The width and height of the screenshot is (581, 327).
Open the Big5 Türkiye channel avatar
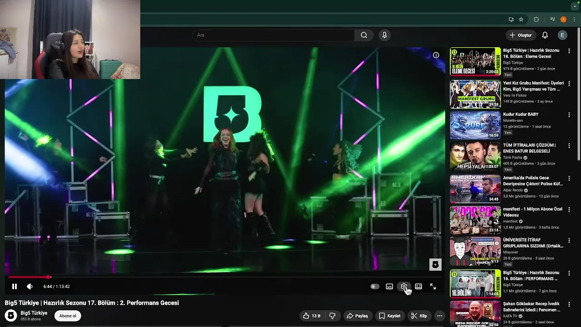11,316
